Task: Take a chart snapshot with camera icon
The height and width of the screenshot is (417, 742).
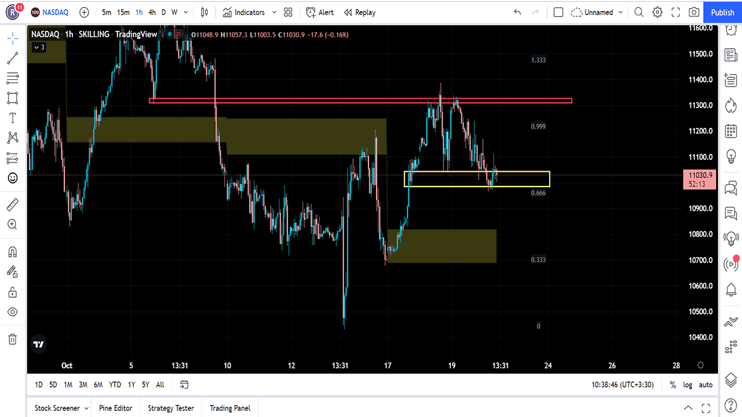Action: [694, 12]
